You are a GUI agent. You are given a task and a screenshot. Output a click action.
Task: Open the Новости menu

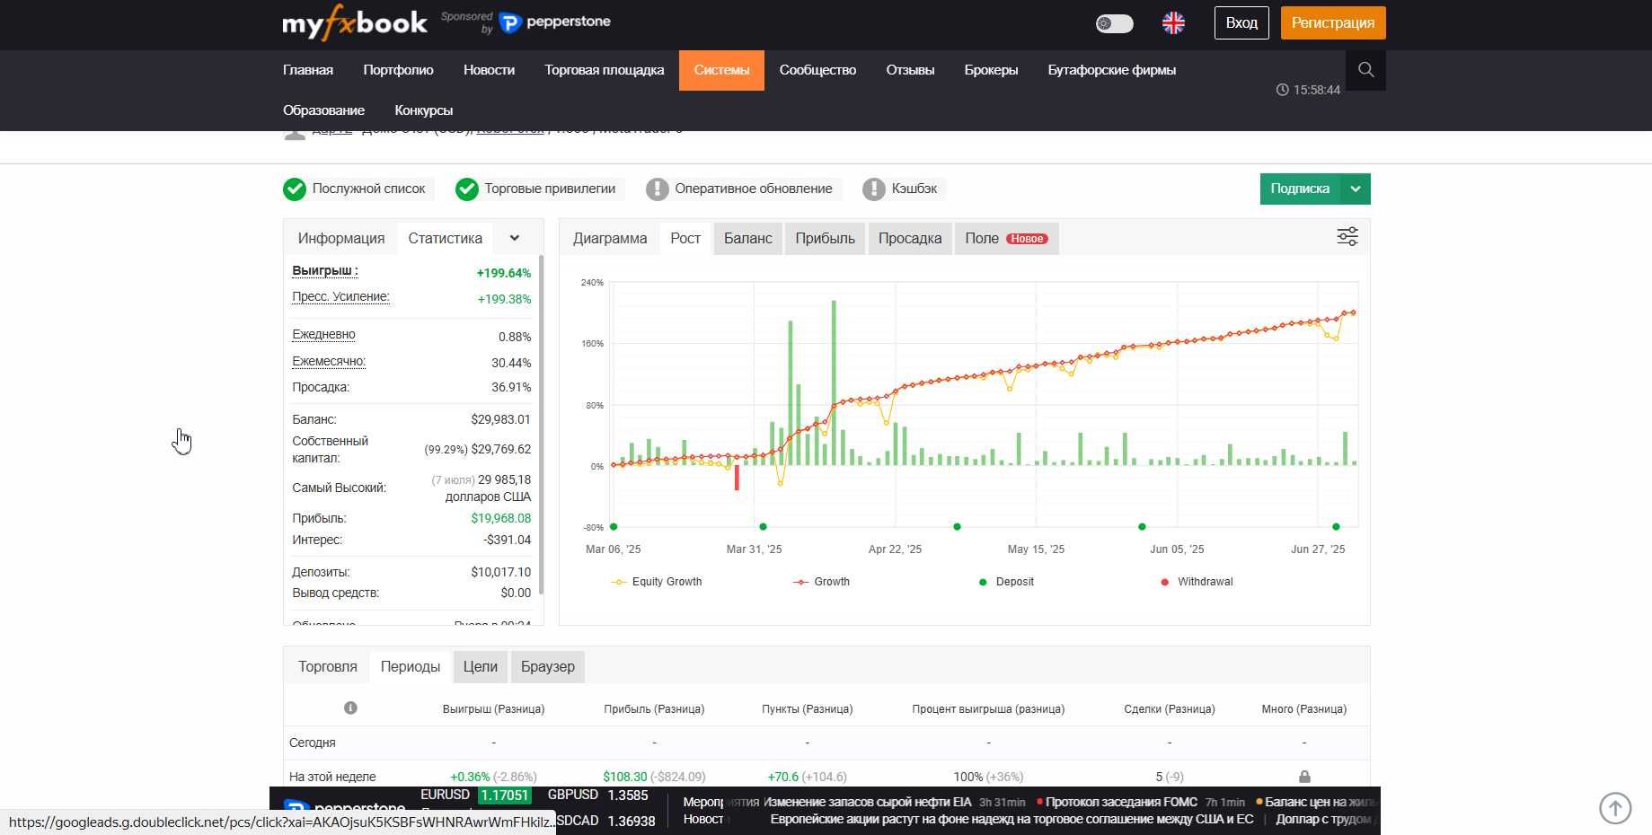click(489, 70)
